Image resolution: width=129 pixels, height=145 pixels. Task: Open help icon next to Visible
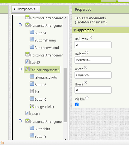(87, 98)
